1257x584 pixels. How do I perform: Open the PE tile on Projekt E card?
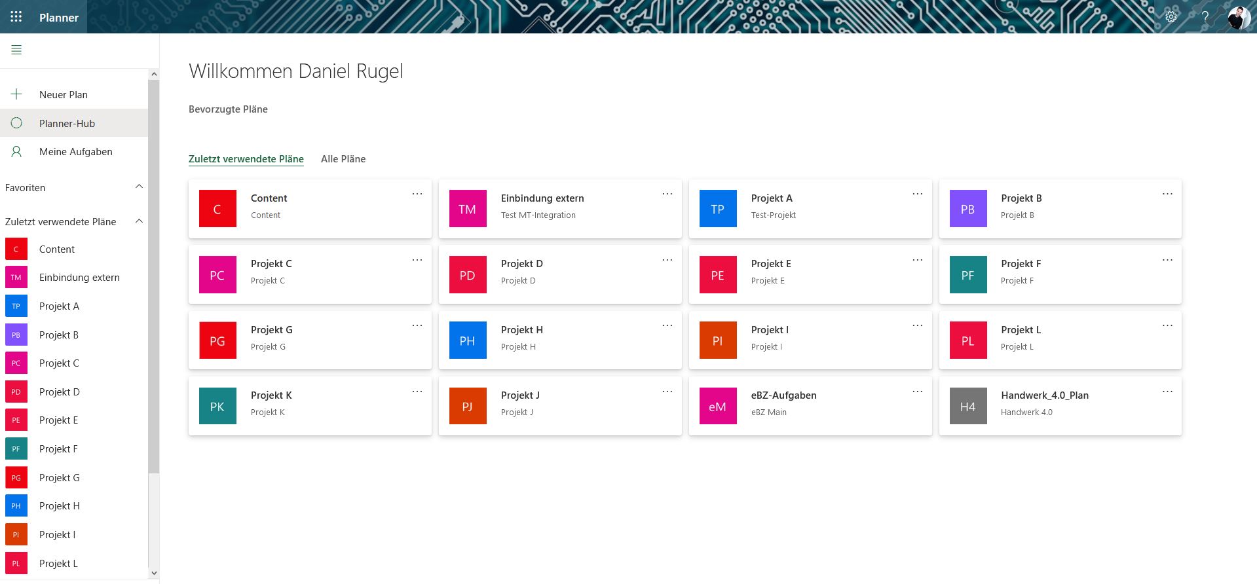point(718,275)
